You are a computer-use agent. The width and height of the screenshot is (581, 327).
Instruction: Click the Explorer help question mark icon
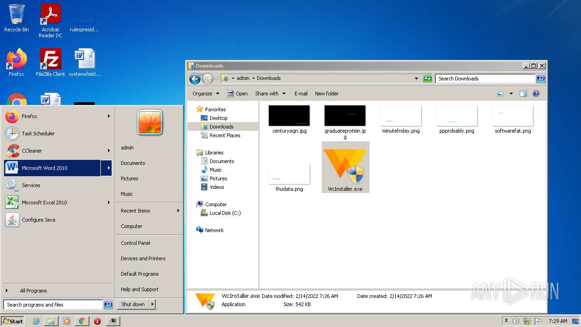tap(536, 94)
